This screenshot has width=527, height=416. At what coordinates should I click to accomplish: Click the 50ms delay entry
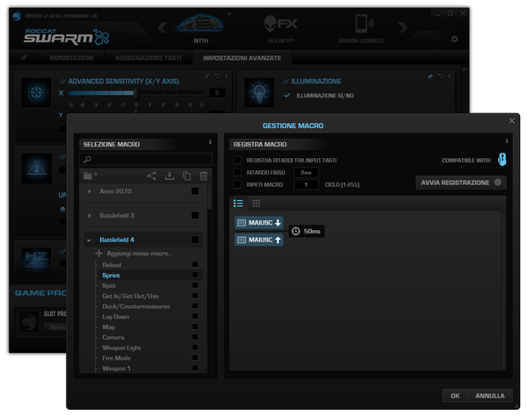(307, 231)
